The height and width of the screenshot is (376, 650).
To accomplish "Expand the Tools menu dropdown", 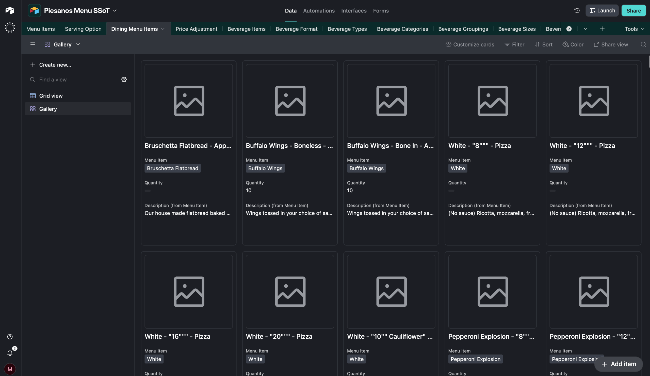I will 634,29.
